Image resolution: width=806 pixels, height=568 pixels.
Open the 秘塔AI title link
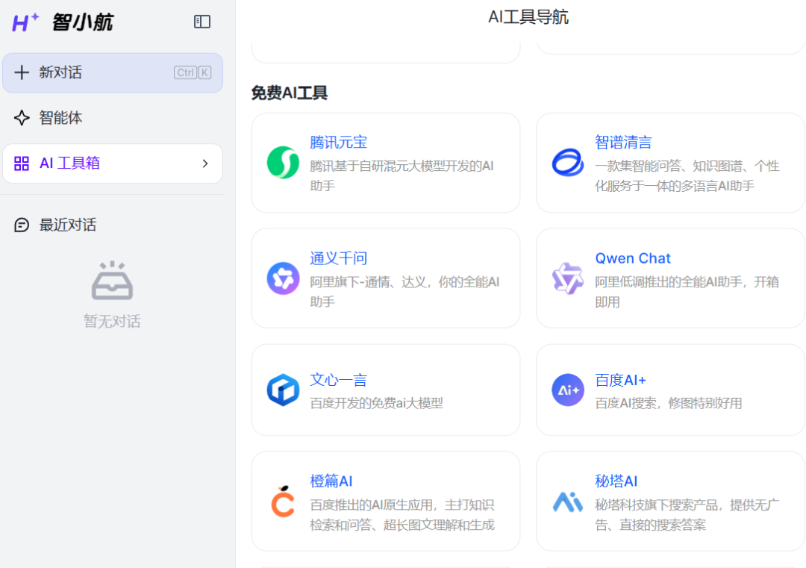pyautogui.click(x=616, y=481)
